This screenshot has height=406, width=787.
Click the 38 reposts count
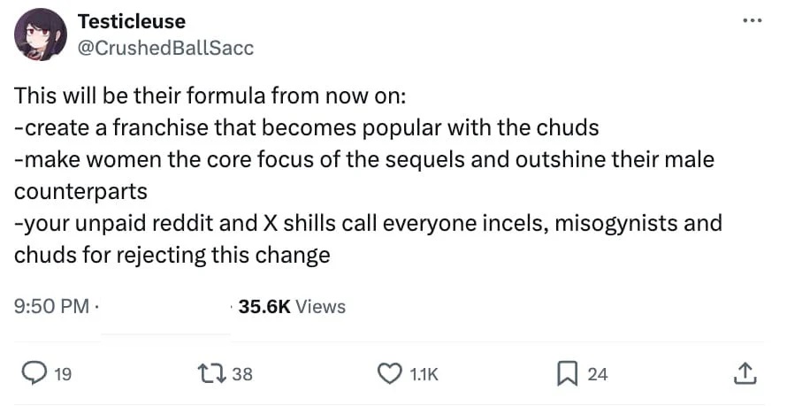(242, 374)
